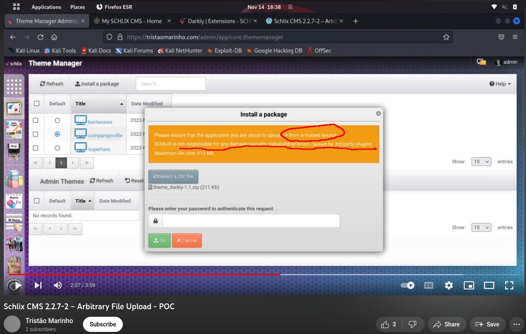
Task: Change Admin Themes entries-per-page dropdown
Action: click(481, 227)
